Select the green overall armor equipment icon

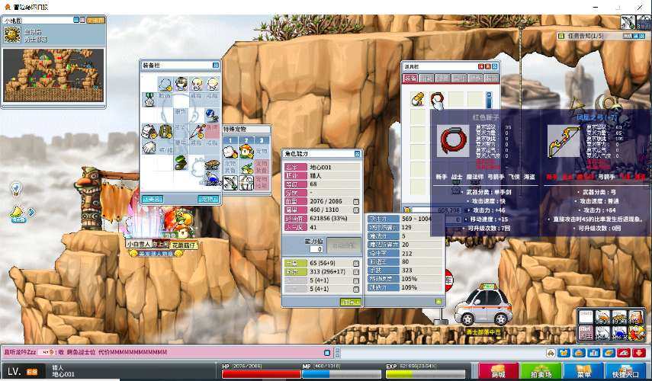(165, 132)
